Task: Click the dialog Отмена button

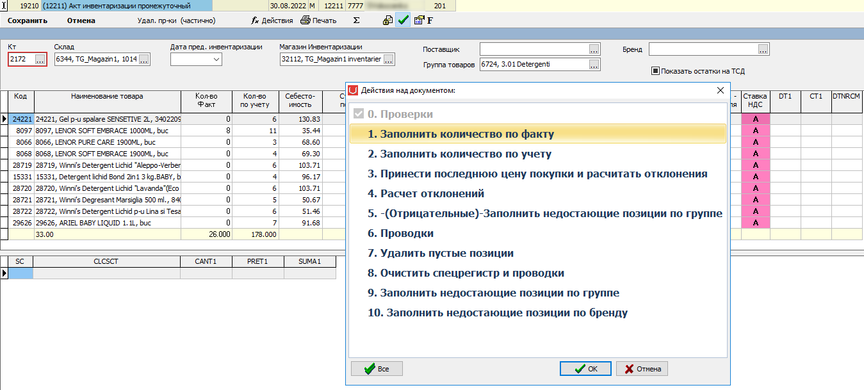Action: (642, 369)
